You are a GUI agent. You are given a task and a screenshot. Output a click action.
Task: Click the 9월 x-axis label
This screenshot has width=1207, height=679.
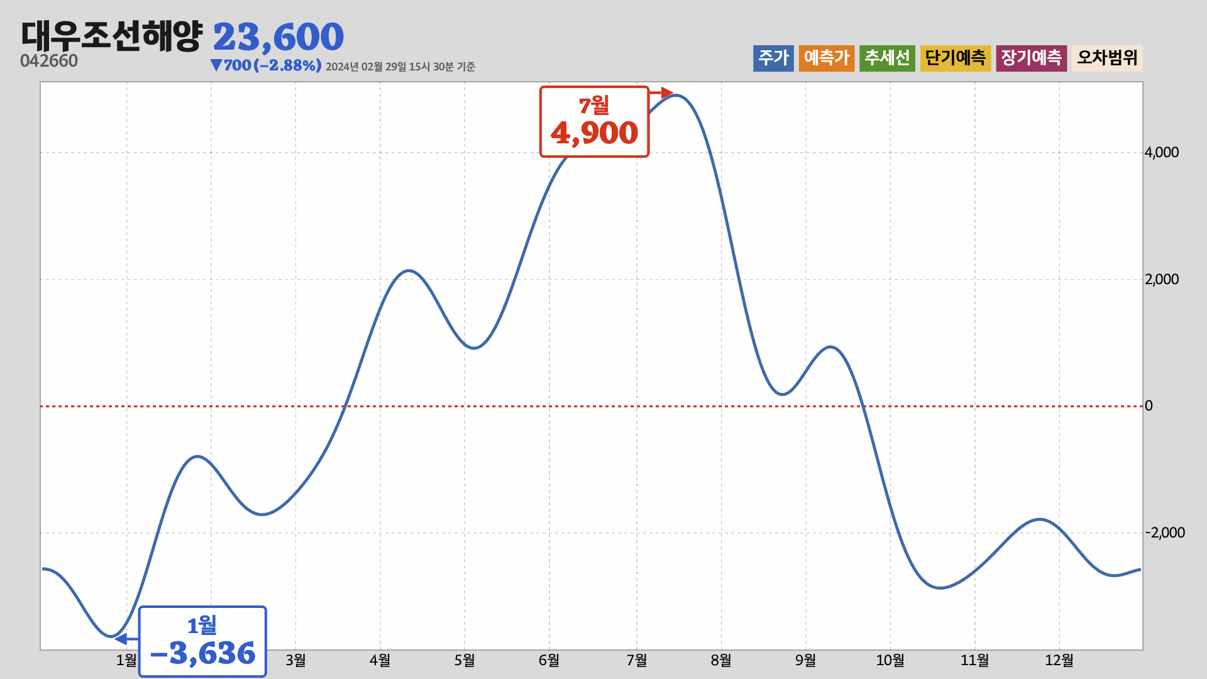805,660
